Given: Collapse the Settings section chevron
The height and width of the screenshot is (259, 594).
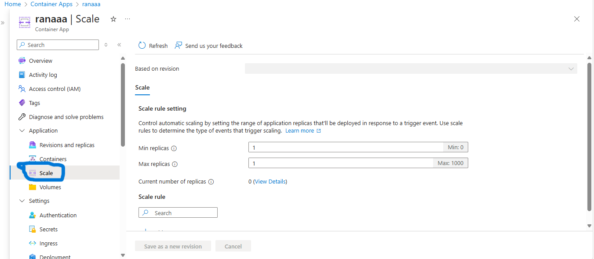Looking at the screenshot, I should tap(22, 201).
